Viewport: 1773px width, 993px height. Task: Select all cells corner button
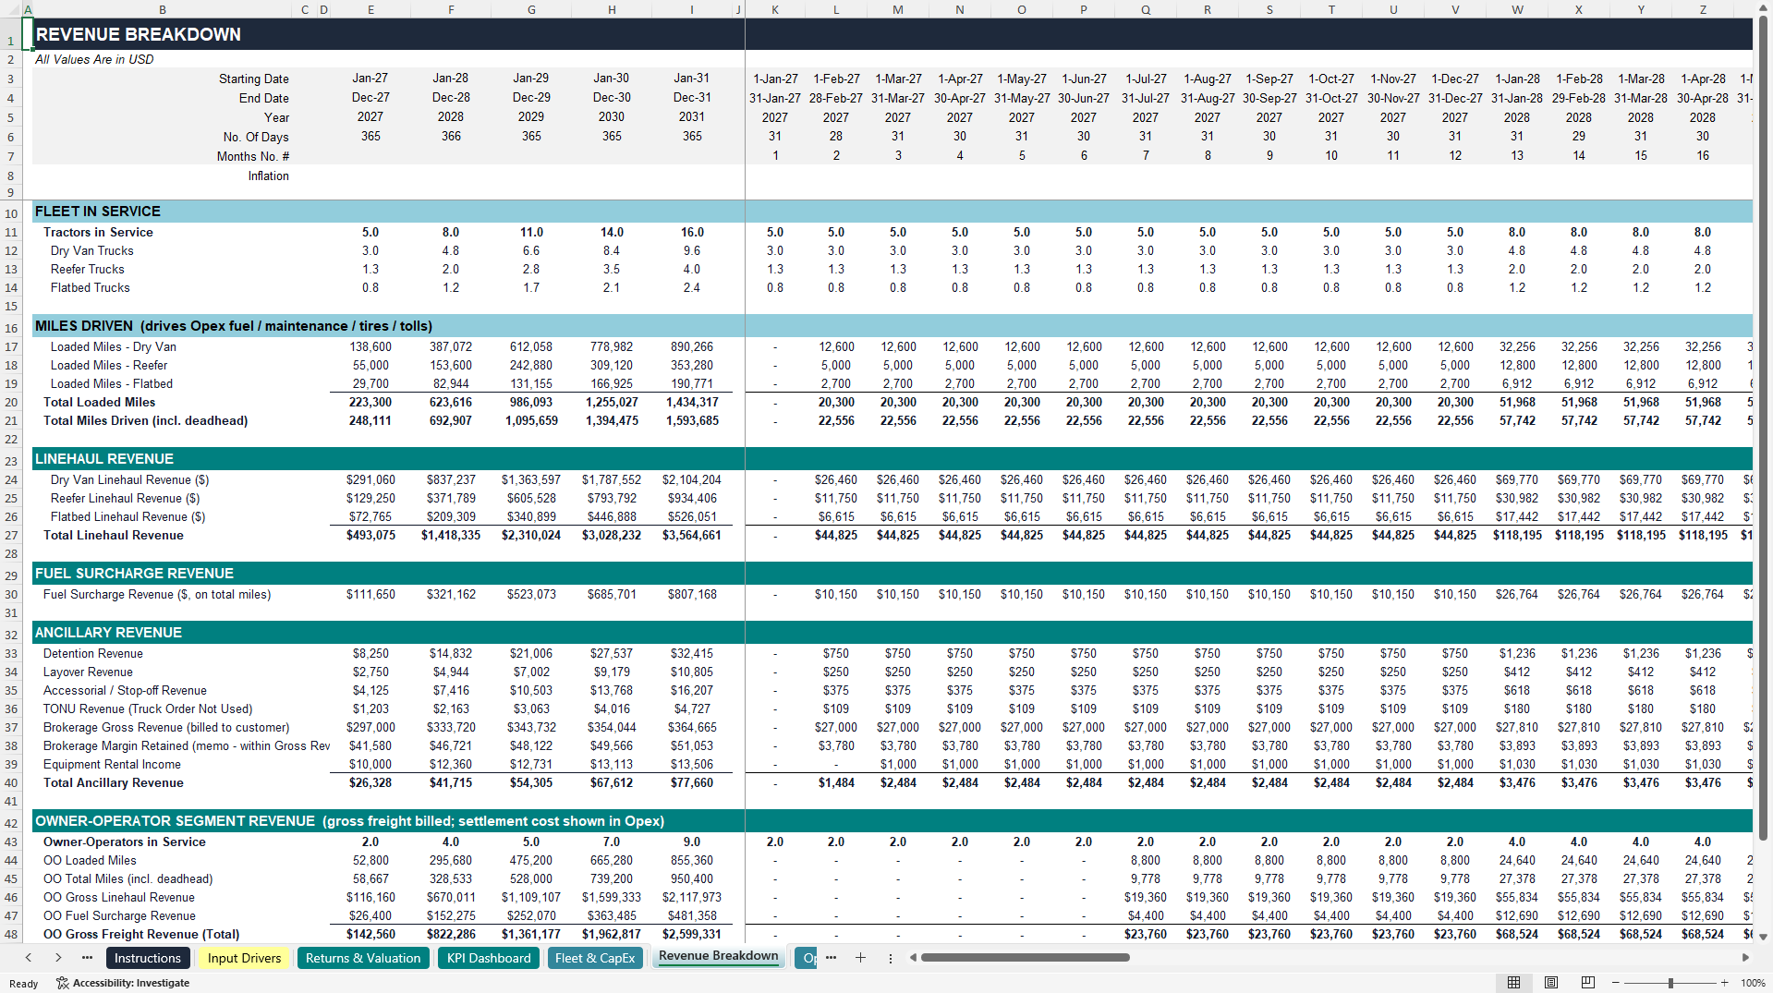point(10,9)
